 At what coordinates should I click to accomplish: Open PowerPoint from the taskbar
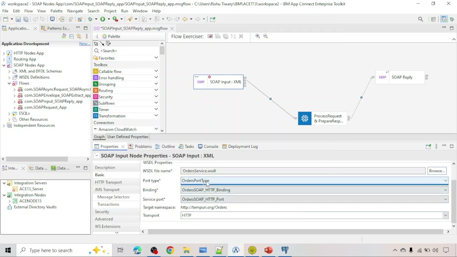268,250
